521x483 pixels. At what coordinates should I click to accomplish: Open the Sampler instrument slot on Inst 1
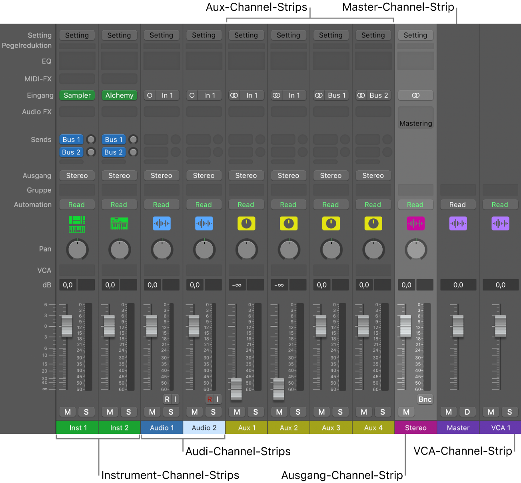pyautogui.click(x=77, y=96)
